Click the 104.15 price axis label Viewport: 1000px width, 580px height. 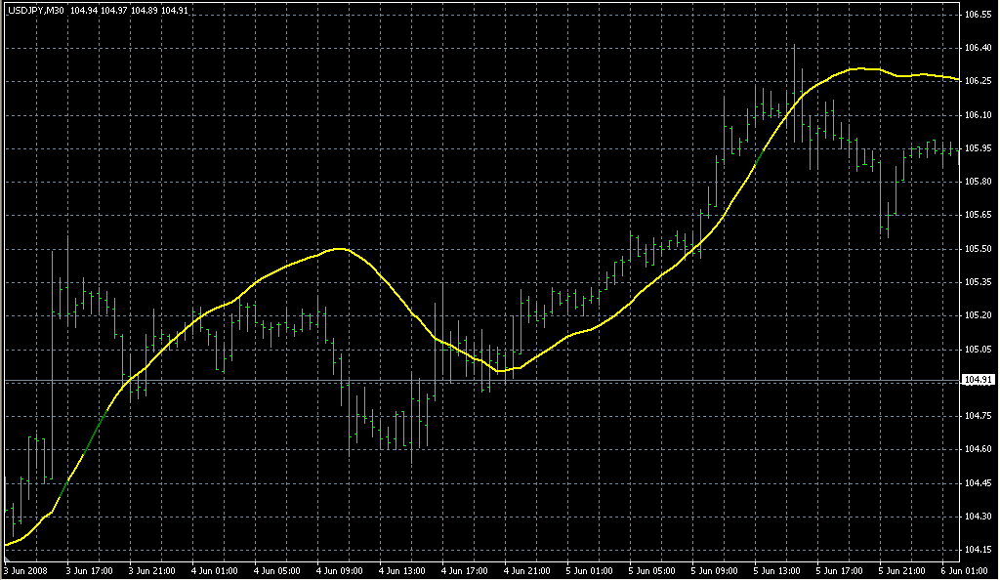tap(978, 550)
